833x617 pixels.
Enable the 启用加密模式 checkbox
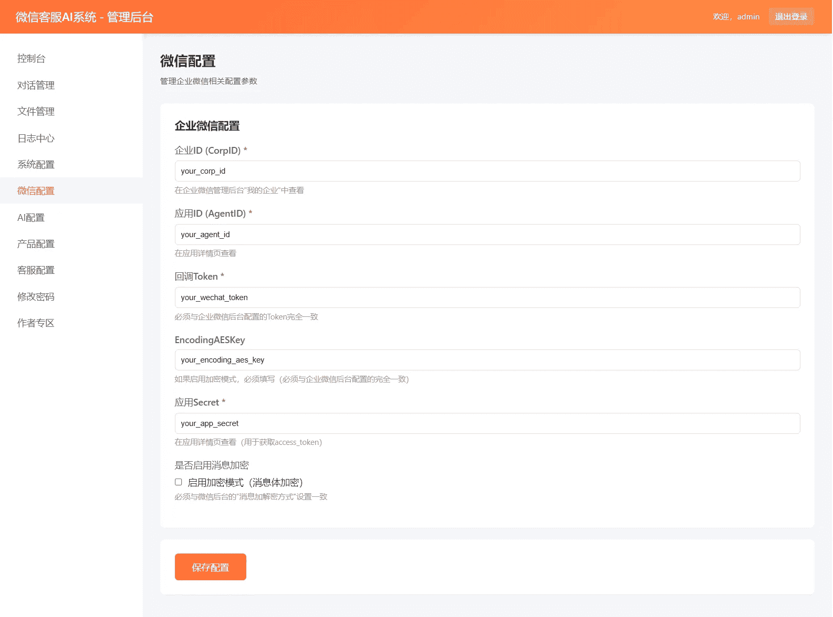pyautogui.click(x=179, y=482)
